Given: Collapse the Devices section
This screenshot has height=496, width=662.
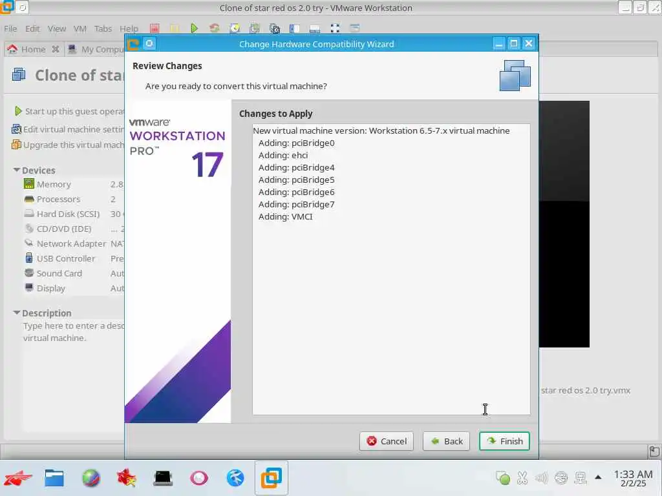Looking at the screenshot, I should pos(16,170).
